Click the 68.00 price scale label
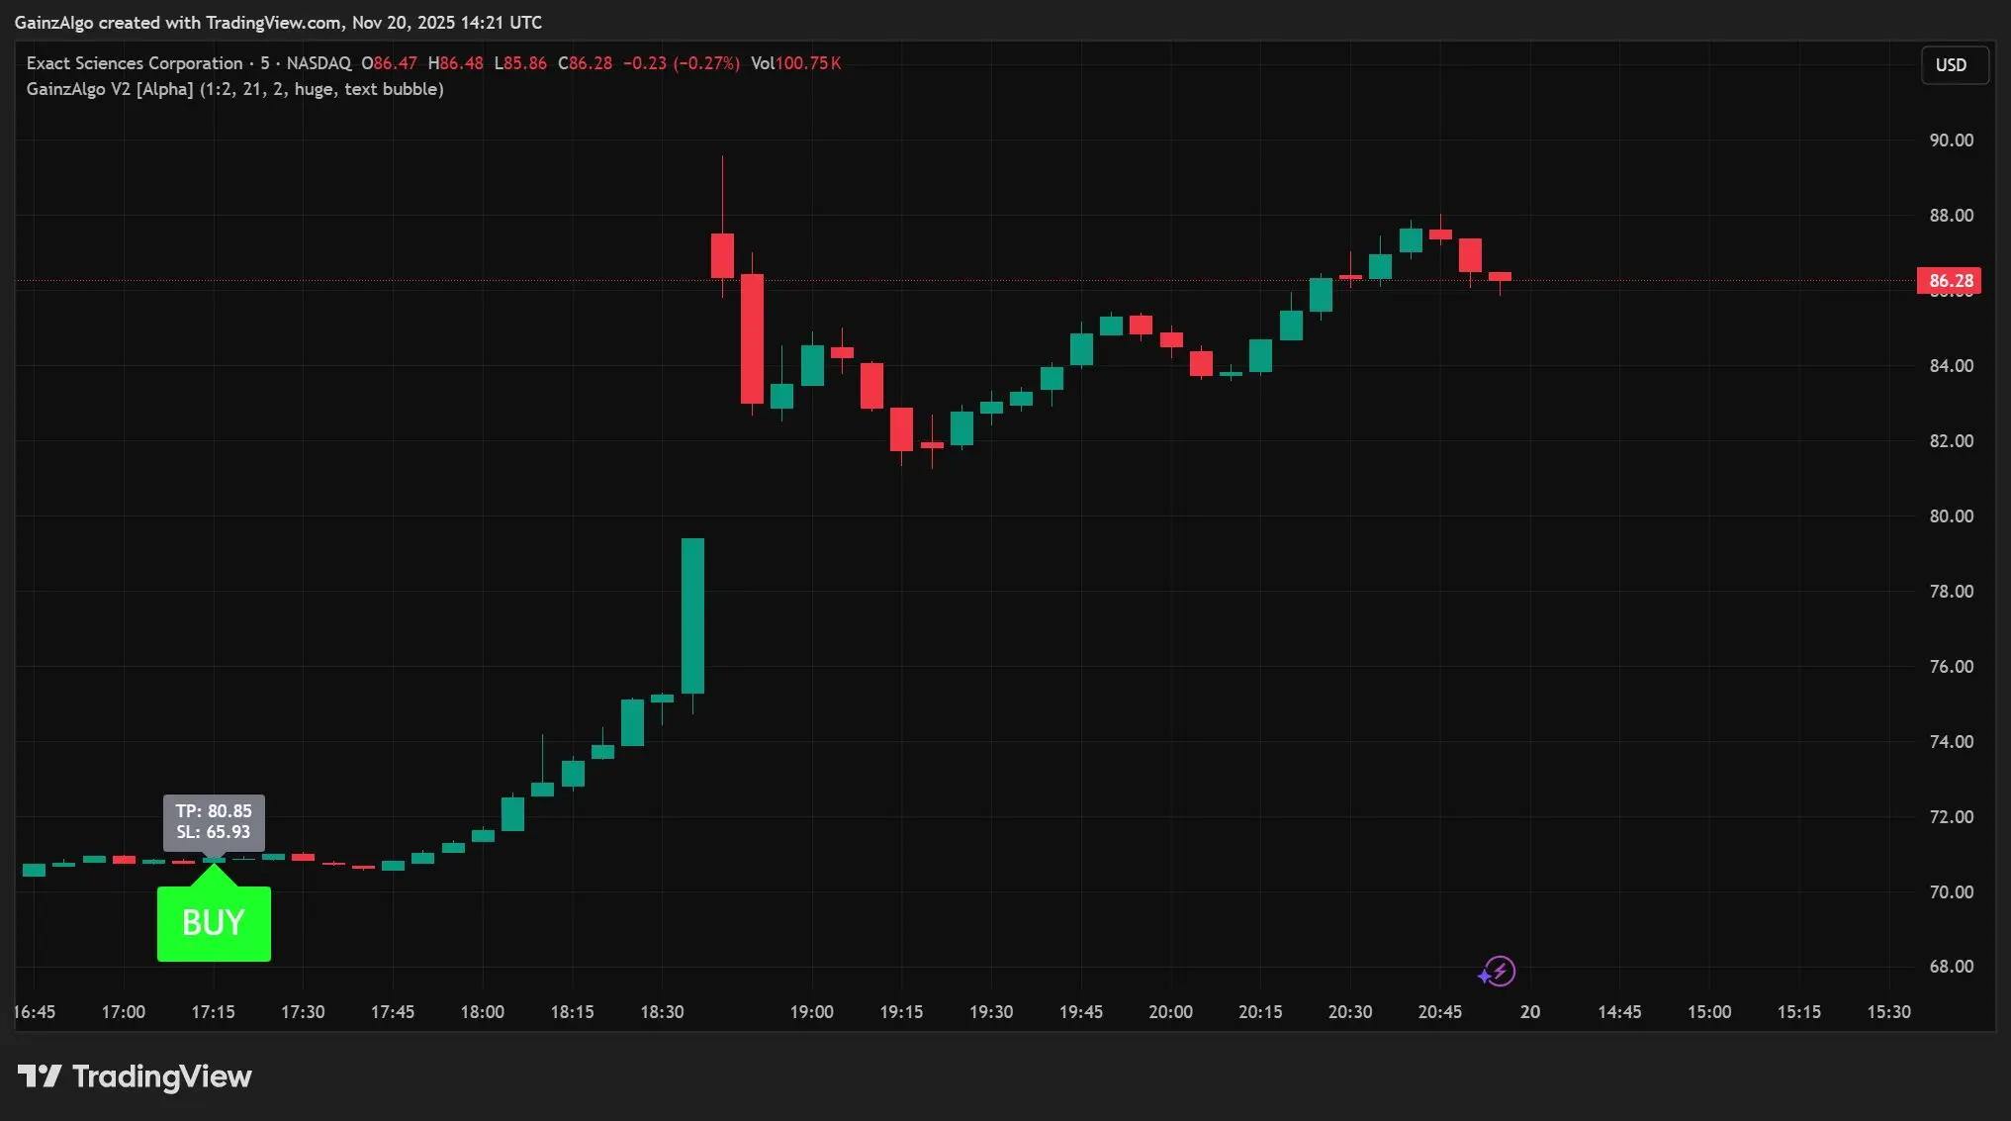 1951,967
